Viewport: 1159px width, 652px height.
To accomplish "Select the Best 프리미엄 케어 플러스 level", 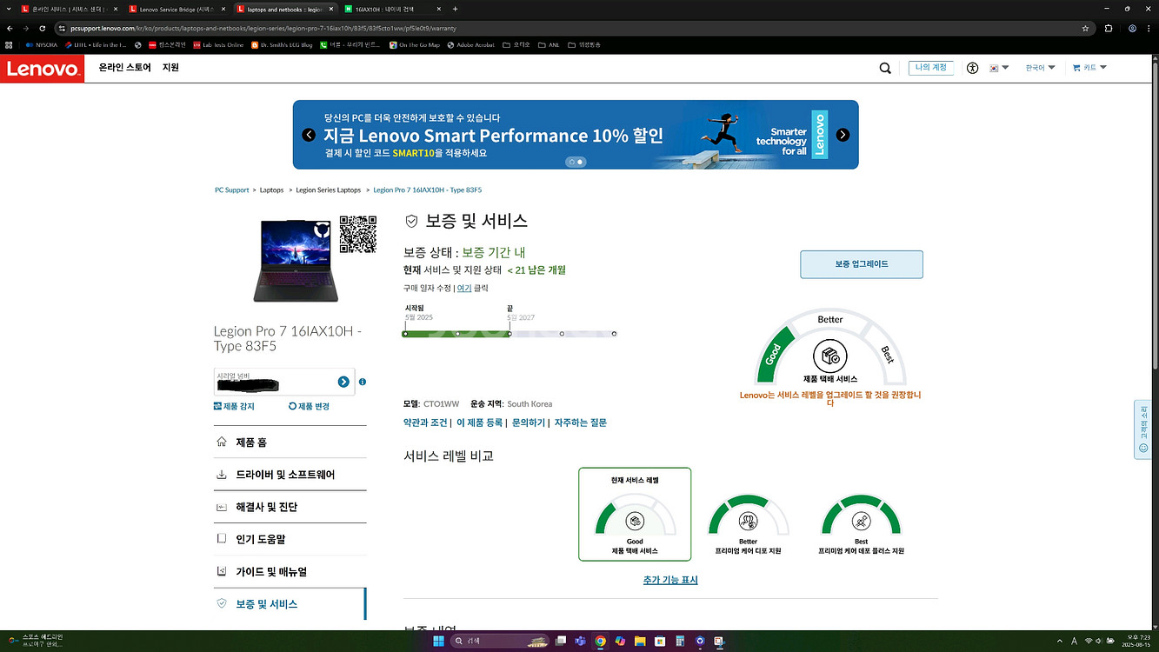I will 861,525.
